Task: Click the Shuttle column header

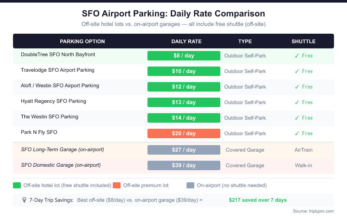Action: tap(303, 41)
